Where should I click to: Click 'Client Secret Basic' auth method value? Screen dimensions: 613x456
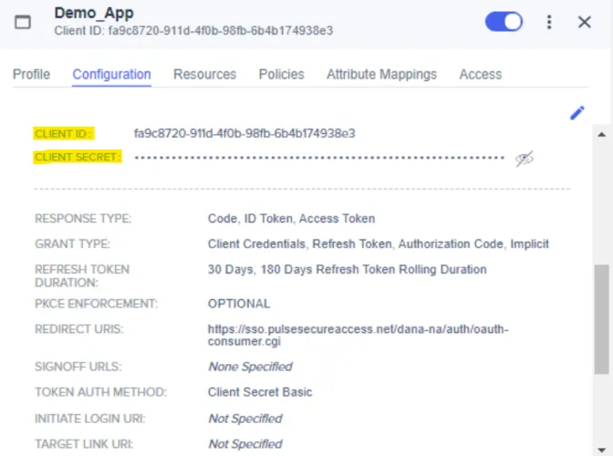pos(260,392)
